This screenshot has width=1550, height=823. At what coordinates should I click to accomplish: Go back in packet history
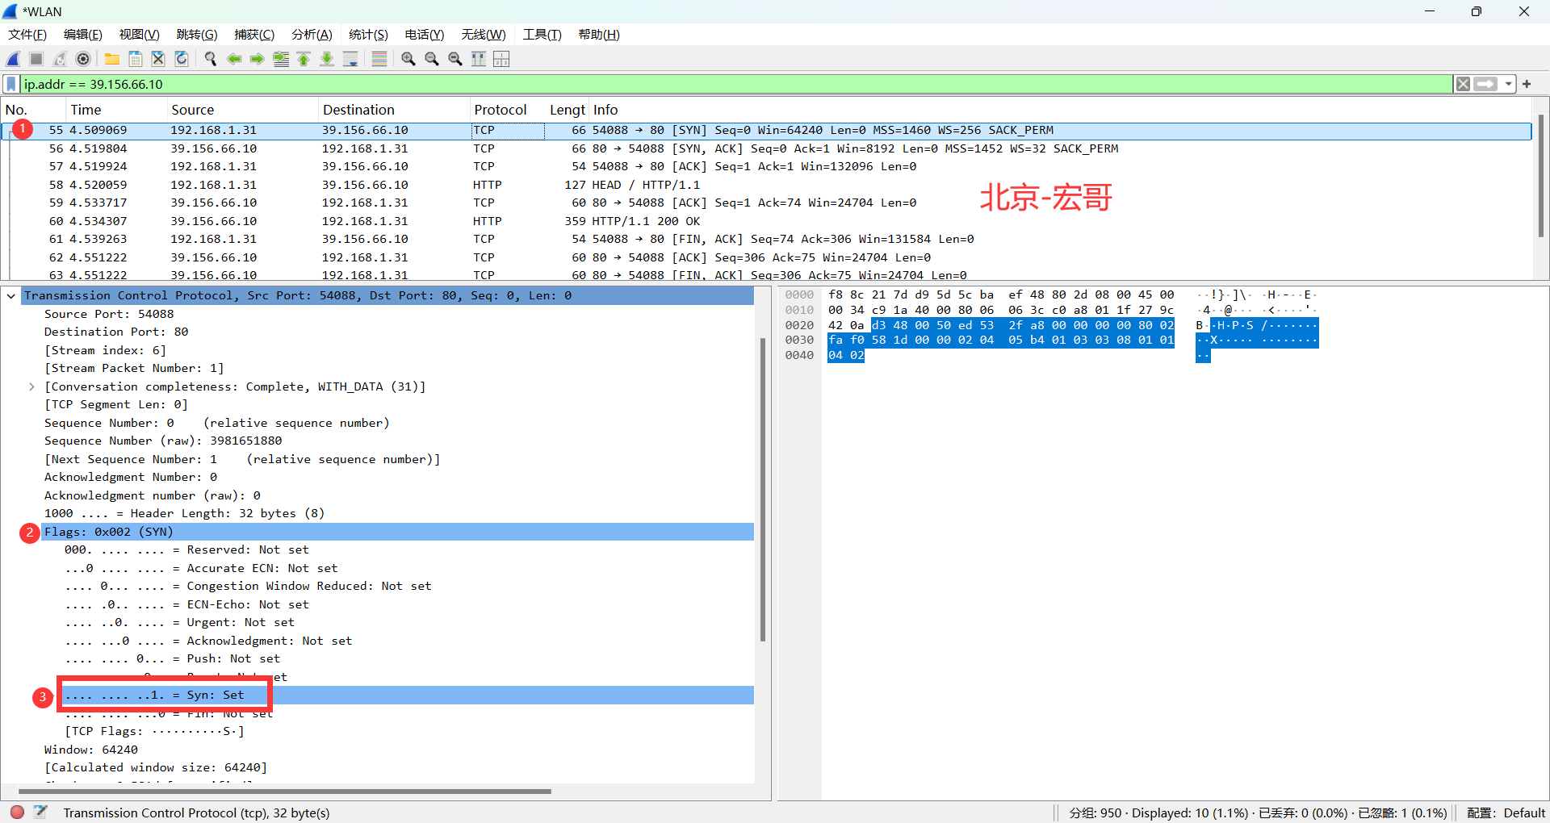[234, 59]
